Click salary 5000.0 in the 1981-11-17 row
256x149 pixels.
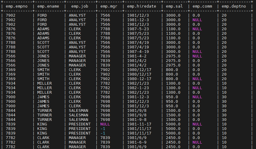pos(173,124)
